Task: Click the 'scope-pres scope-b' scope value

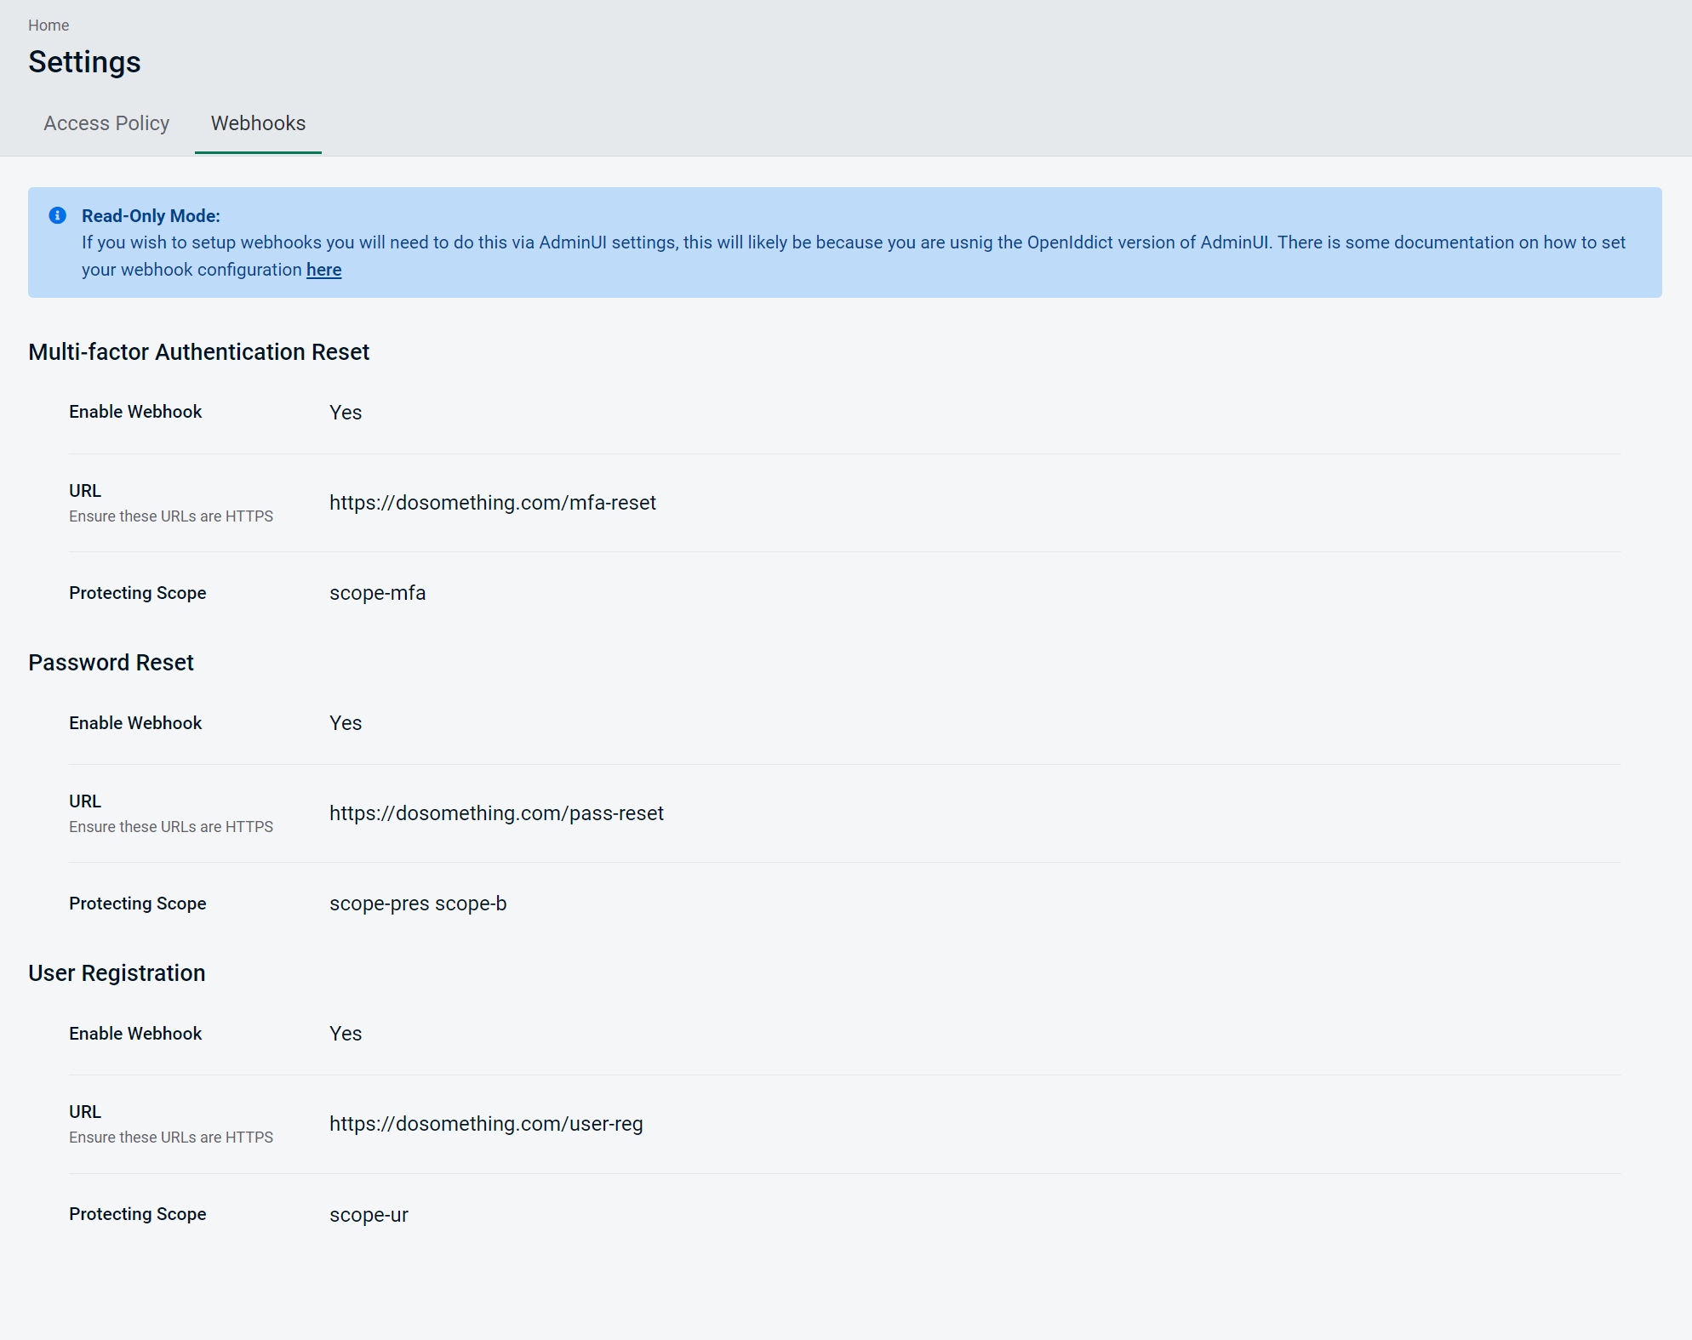Action: tap(418, 904)
